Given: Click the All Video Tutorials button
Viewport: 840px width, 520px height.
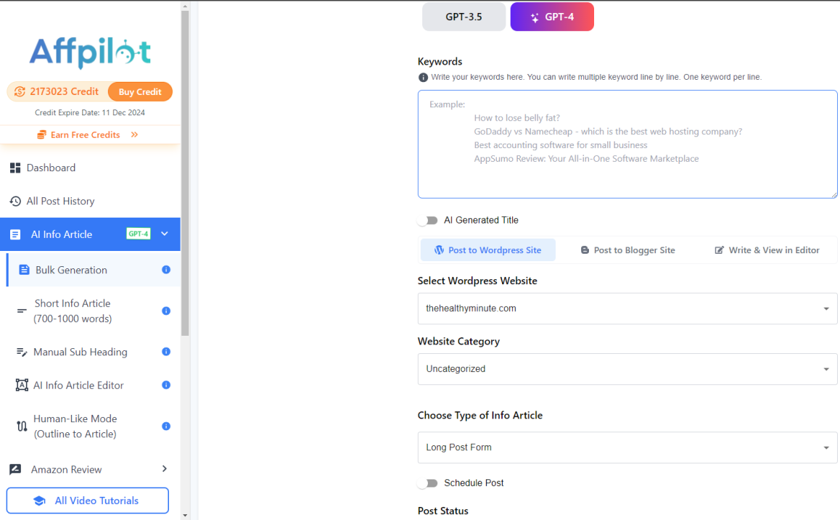Looking at the screenshot, I should pos(87,500).
